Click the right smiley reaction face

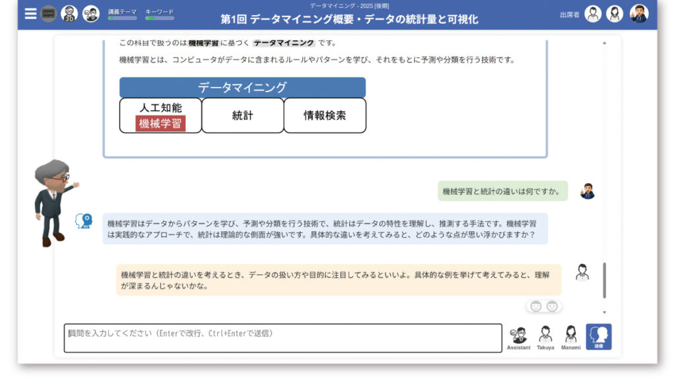pyautogui.click(x=552, y=306)
